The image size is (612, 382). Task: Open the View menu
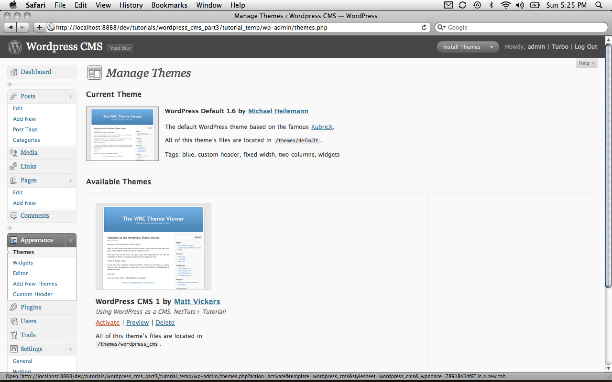(103, 5)
